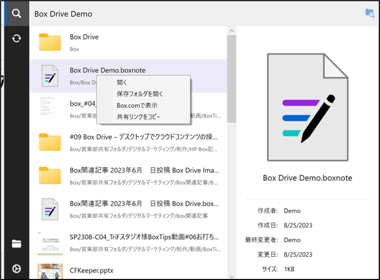Click the search magnifier icon in the sidebar
The height and width of the screenshot is (280, 380).
(16, 14)
